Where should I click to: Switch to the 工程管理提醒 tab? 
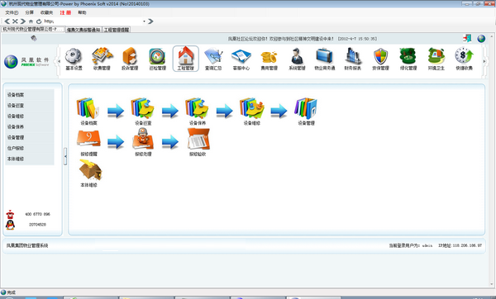pos(117,30)
